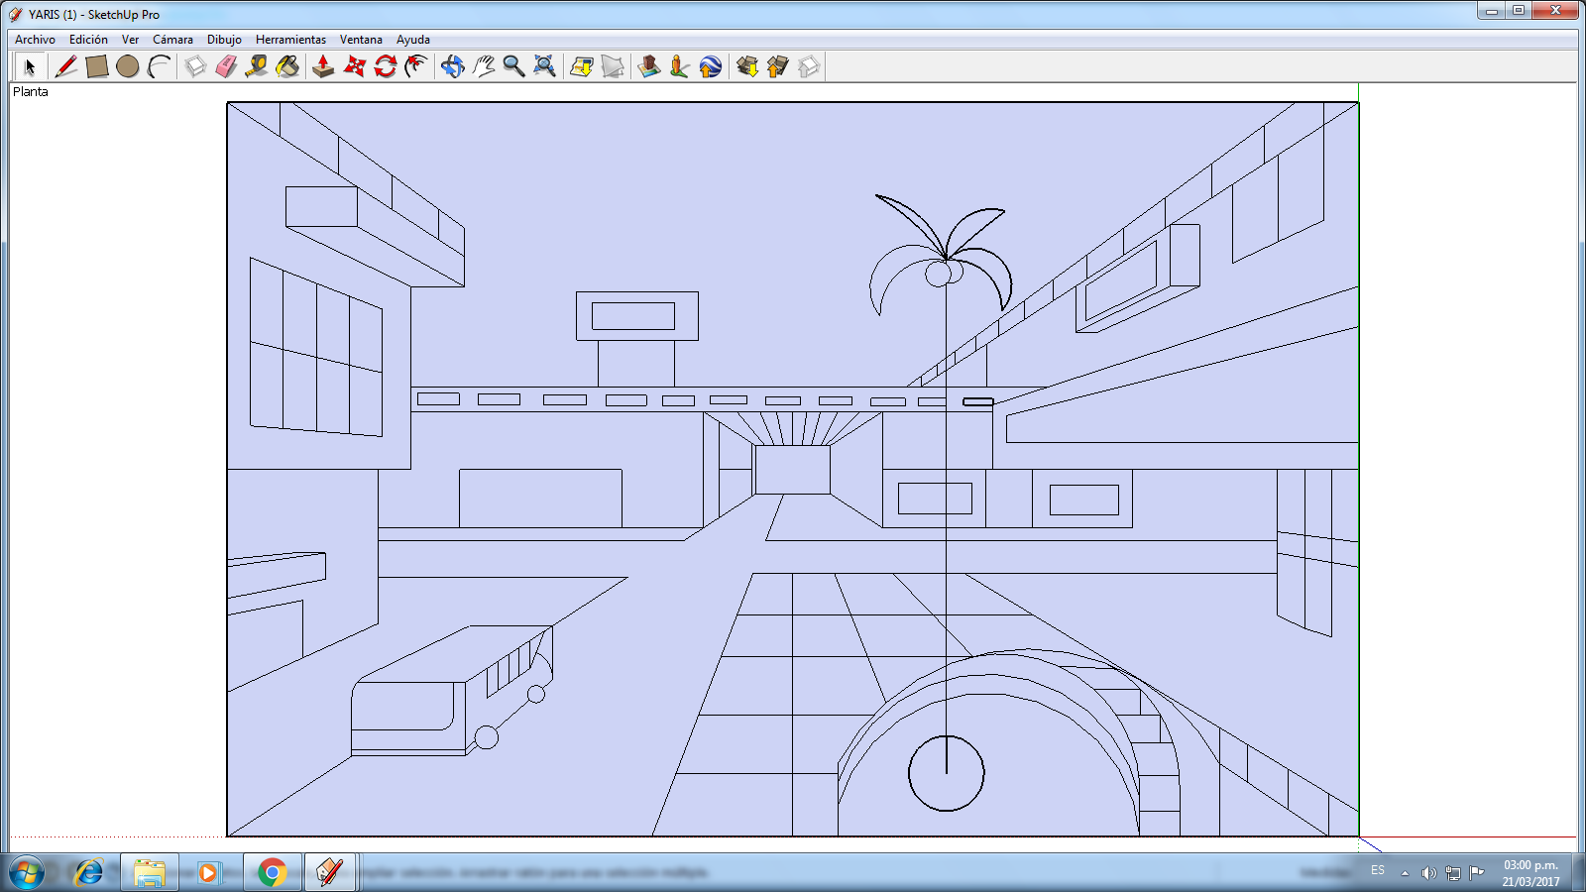Image resolution: width=1586 pixels, height=892 pixels.
Task: Click the Photo Textures orange figure icon
Action: coord(680,66)
